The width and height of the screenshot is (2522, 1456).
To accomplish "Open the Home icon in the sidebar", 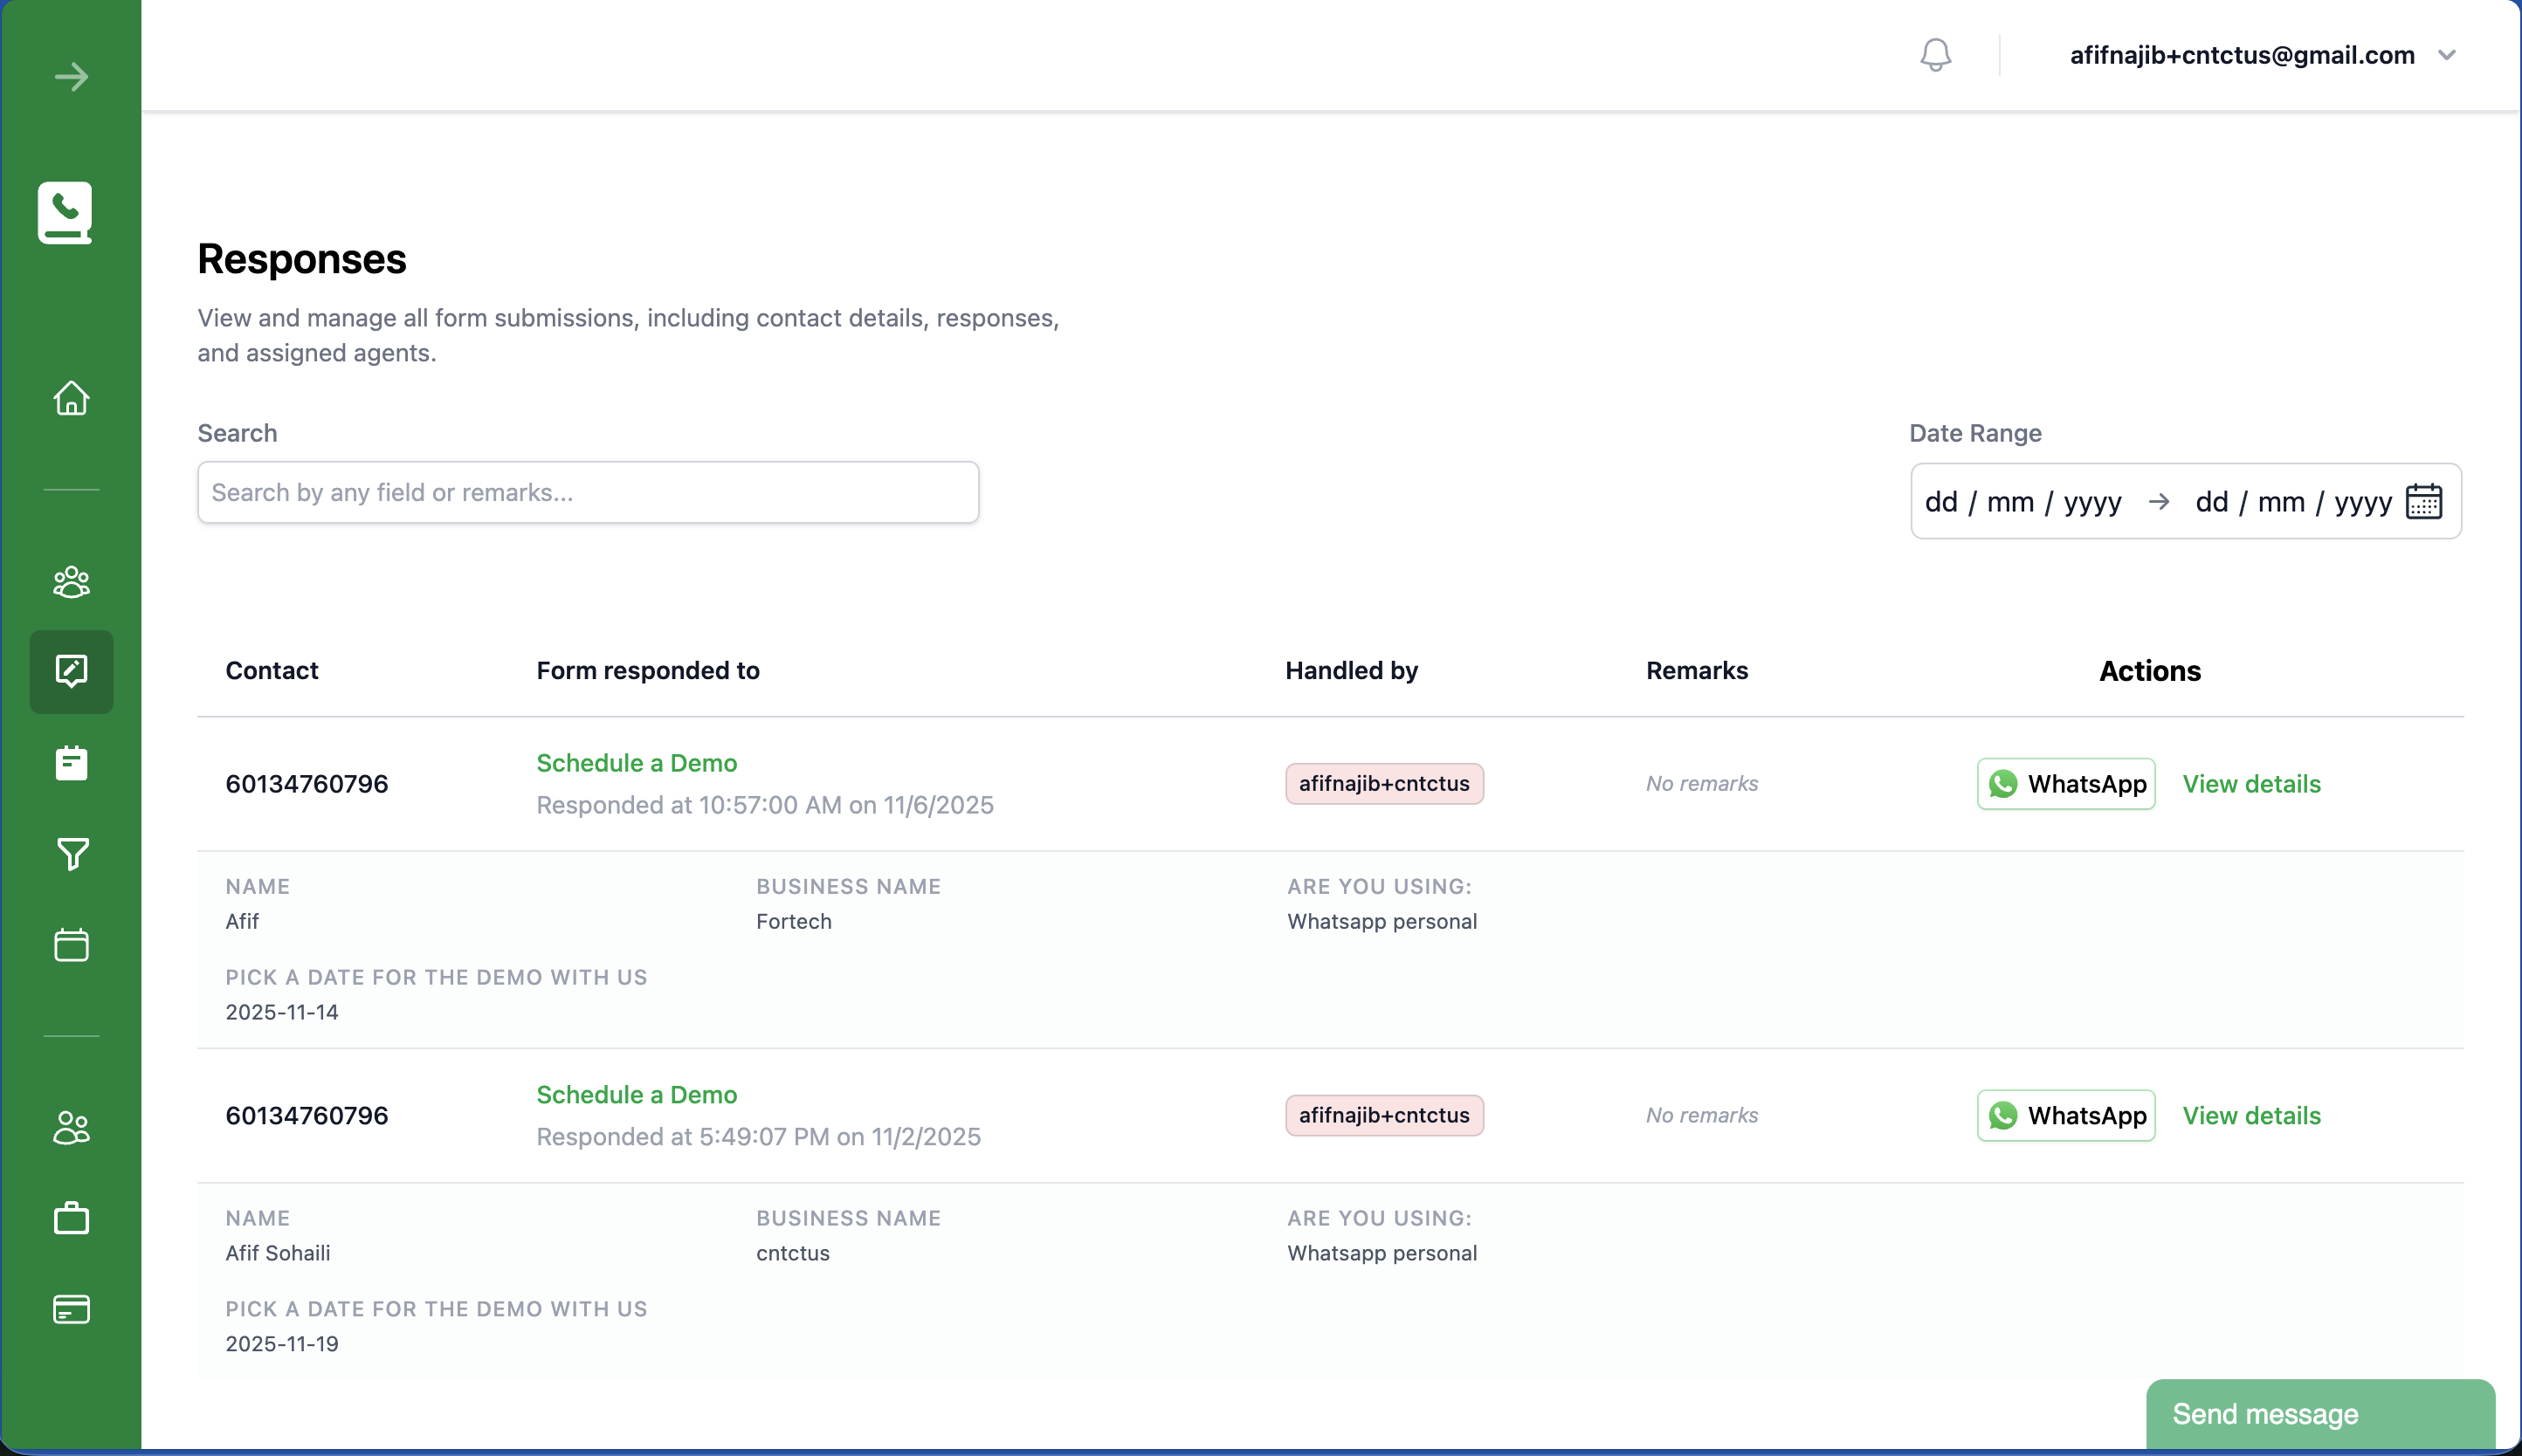I will (71, 398).
